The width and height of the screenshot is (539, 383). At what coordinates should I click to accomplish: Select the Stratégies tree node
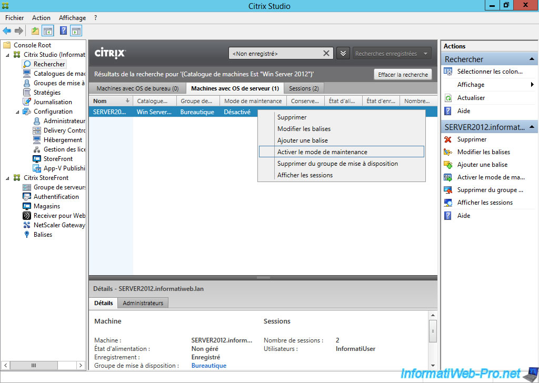tap(47, 93)
